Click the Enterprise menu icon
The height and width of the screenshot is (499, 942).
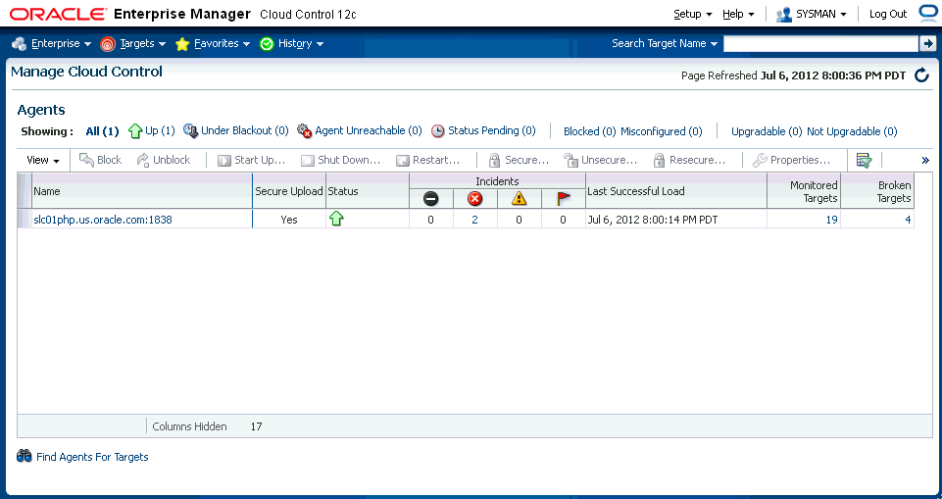(20, 43)
